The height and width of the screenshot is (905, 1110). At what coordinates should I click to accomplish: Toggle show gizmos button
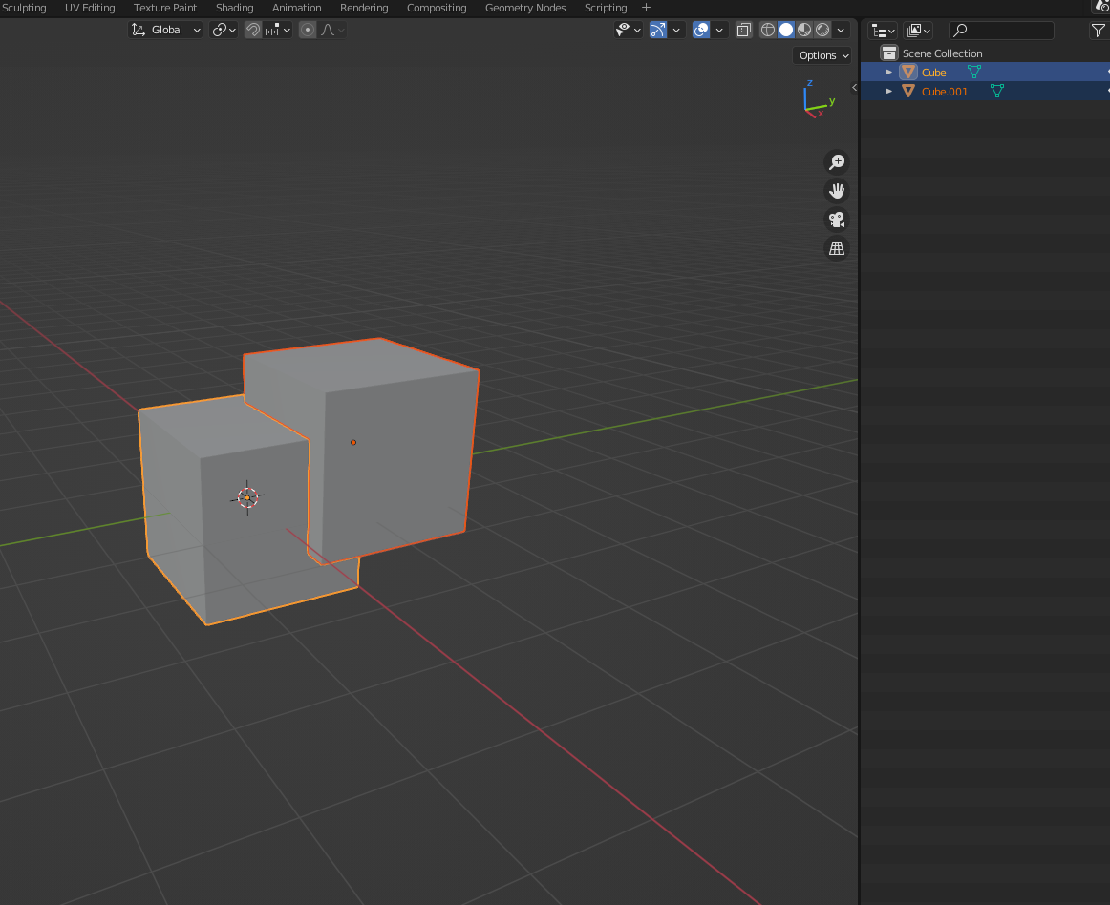pos(658,30)
